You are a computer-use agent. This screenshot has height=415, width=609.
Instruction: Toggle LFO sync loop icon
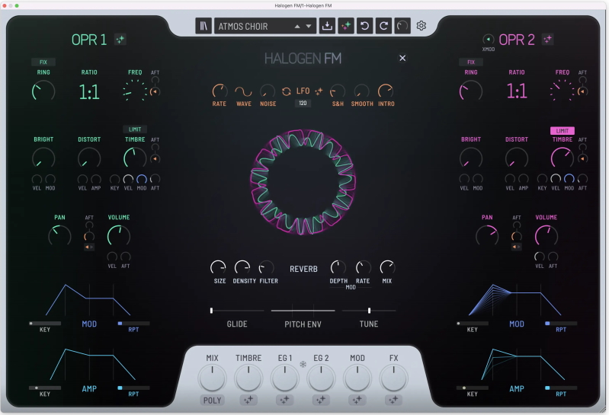pos(287,91)
